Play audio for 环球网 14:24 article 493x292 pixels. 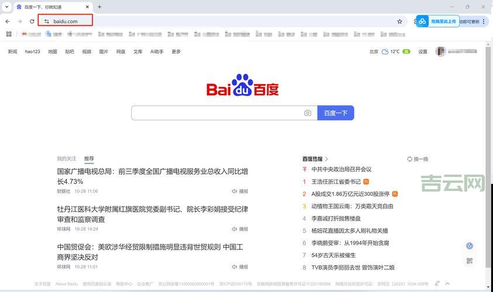click(240, 229)
